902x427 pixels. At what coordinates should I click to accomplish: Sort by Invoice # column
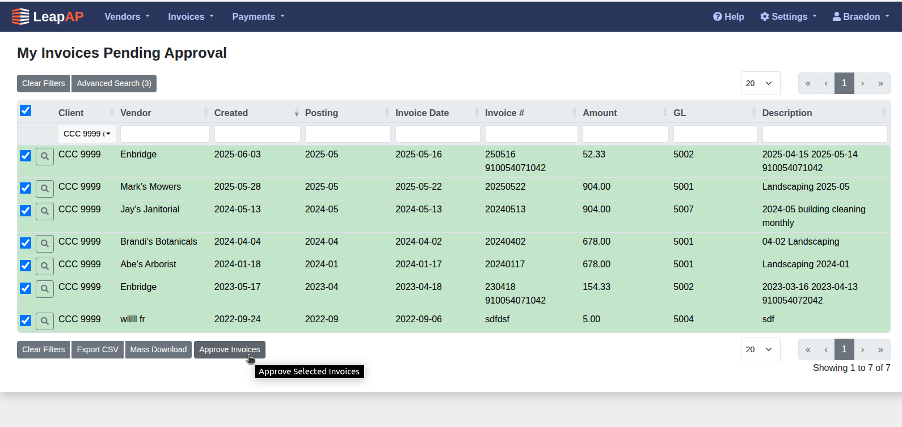click(531, 113)
